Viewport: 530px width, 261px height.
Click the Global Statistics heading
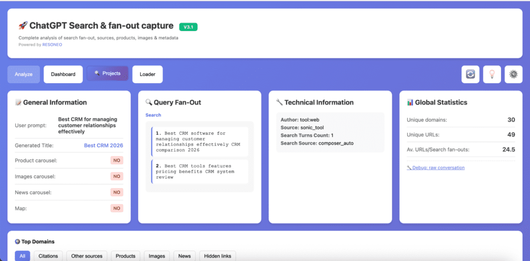441,102
